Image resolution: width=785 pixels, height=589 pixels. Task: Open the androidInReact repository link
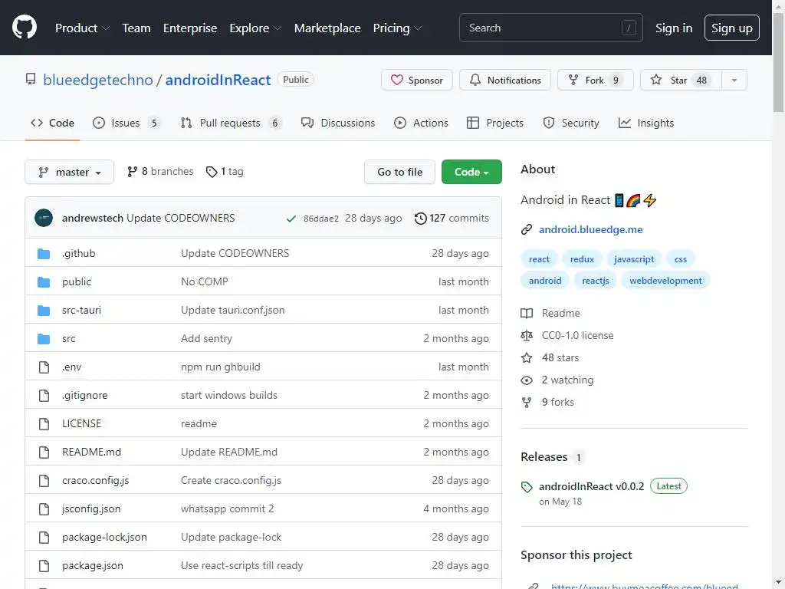coord(218,80)
